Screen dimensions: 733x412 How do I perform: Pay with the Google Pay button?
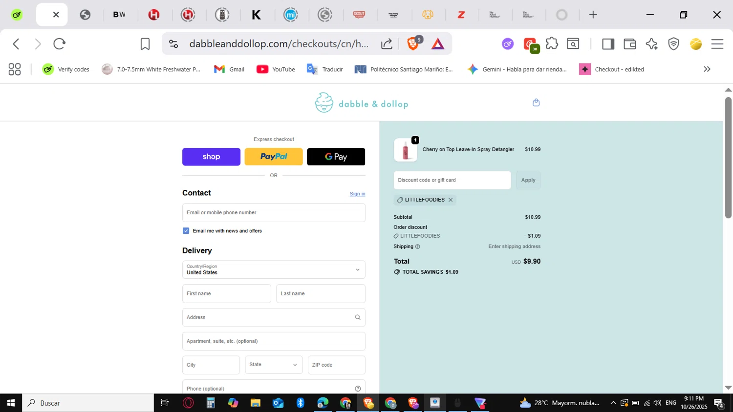pyautogui.click(x=336, y=157)
